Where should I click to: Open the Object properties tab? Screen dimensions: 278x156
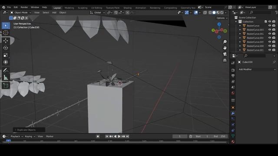click(233, 107)
